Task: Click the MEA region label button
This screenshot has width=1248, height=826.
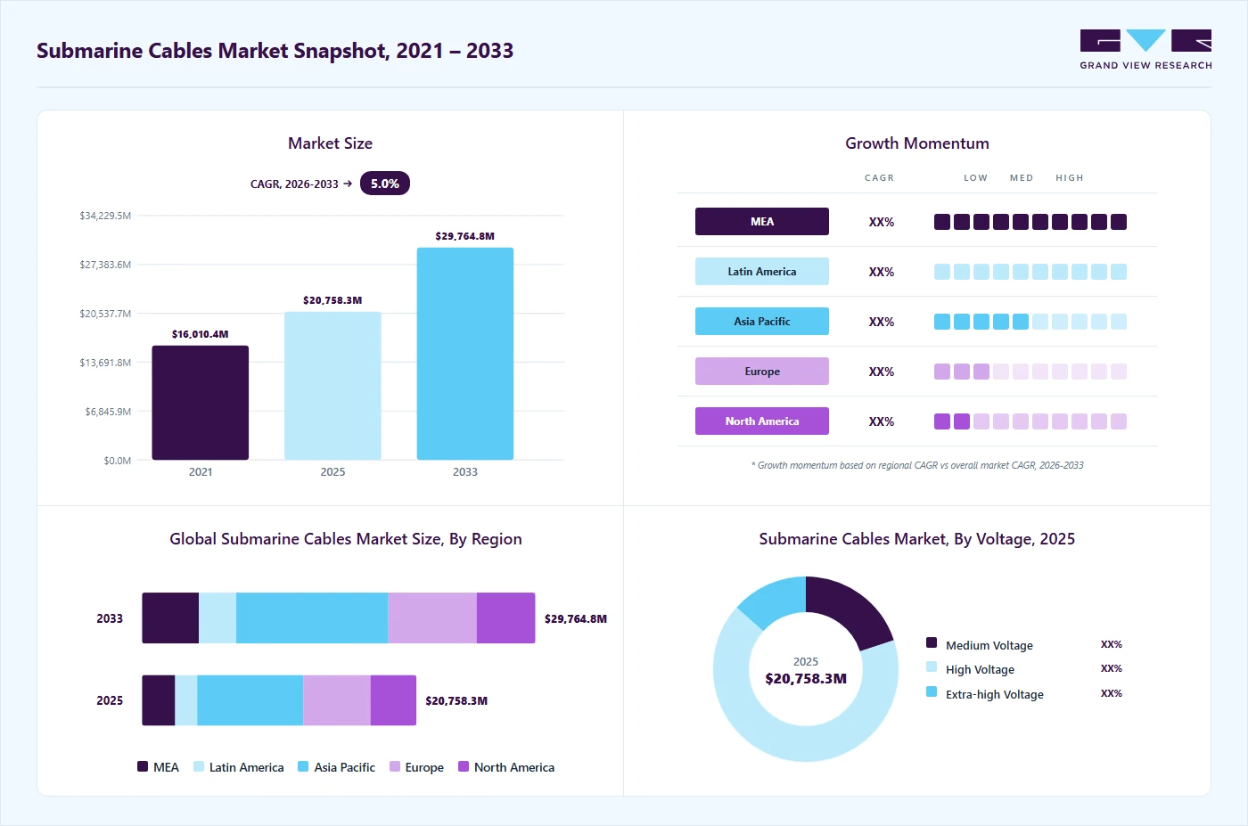Action: [x=762, y=222]
